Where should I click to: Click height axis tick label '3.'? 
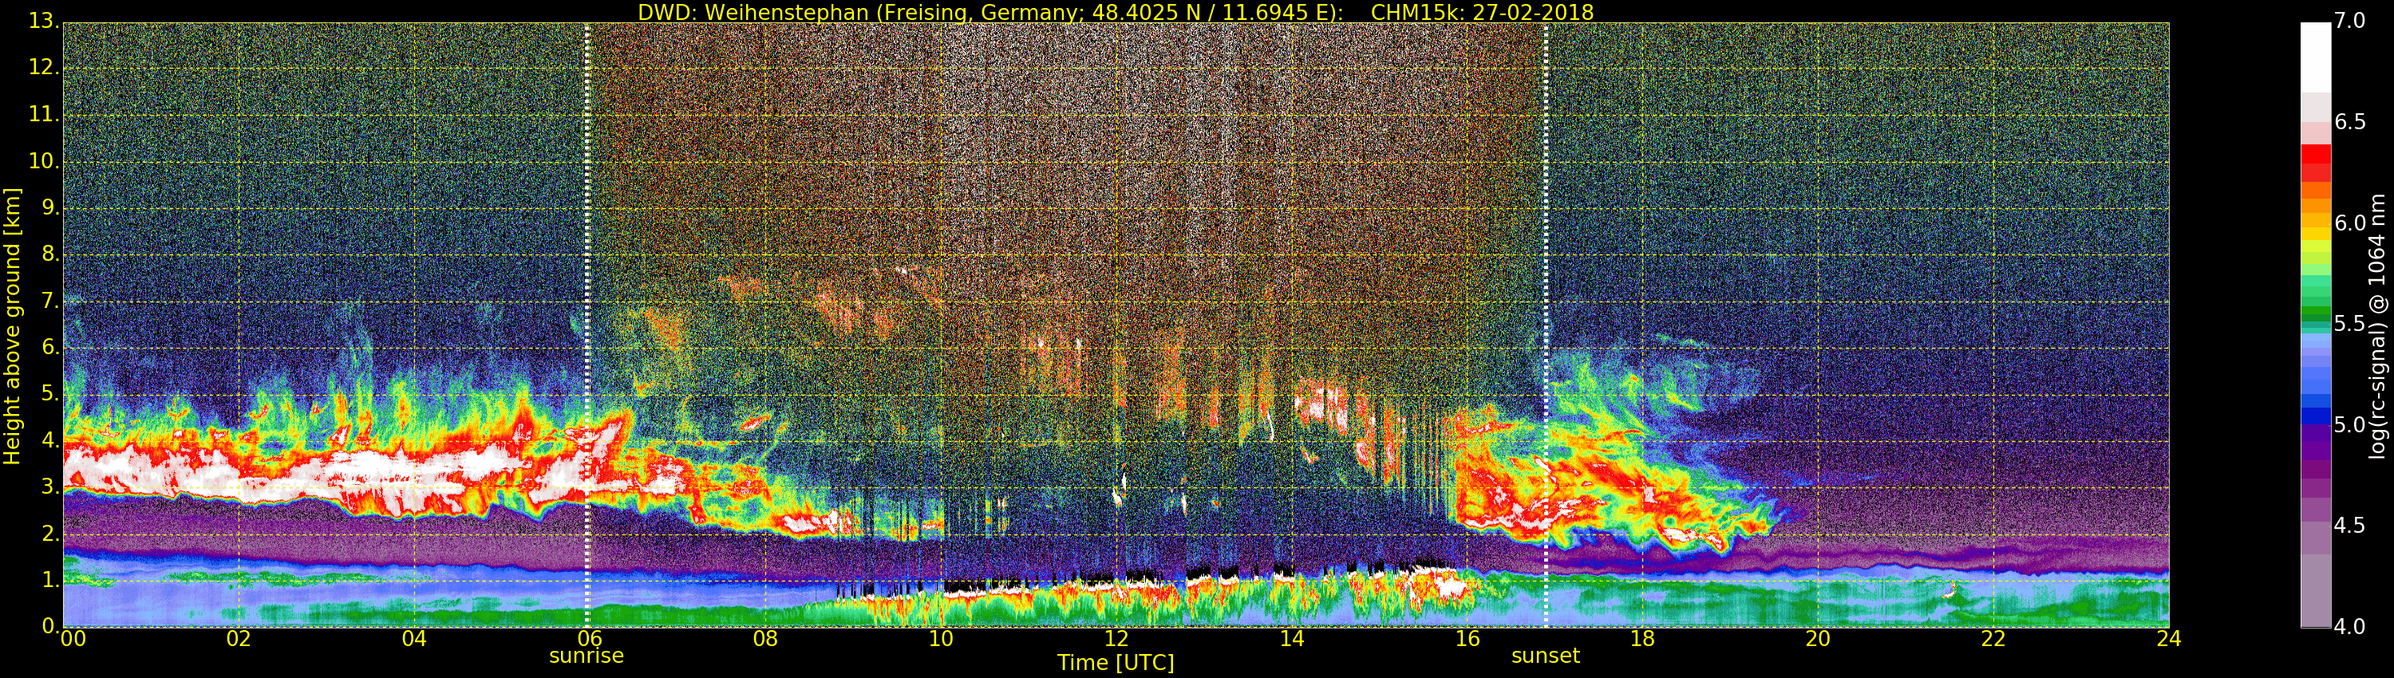50,487
